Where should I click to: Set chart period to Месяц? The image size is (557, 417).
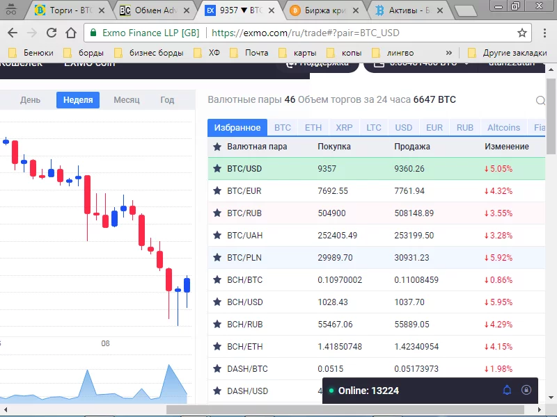pyautogui.click(x=127, y=100)
